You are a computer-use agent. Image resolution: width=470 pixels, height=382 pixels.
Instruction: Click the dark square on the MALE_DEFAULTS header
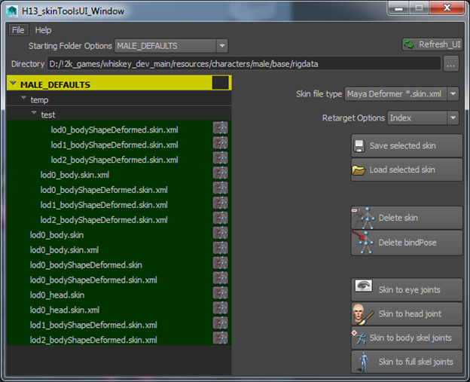point(220,83)
